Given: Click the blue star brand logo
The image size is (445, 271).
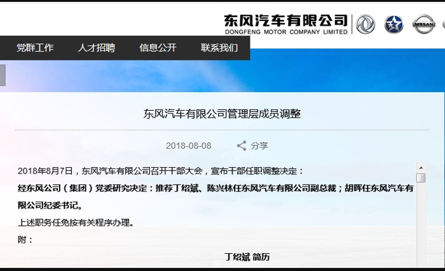Looking at the screenshot, I should pyautogui.click(x=394, y=24).
